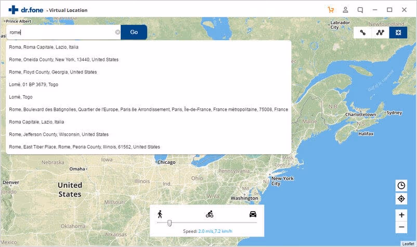This screenshot has height=247, width=417.
Task: Click the speed slider handle
Action: point(170,223)
